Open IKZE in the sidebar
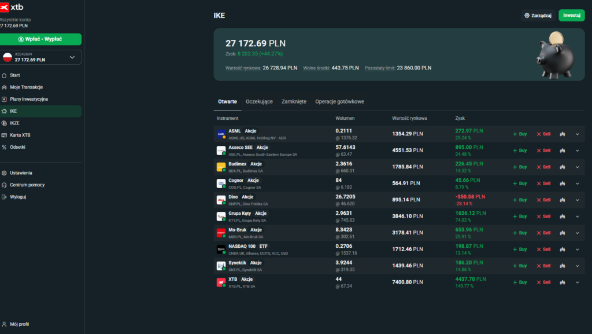 (x=40, y=123)
